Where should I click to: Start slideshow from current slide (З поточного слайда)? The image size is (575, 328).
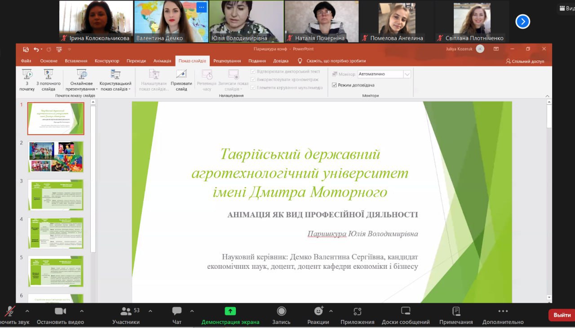point(49,80)
